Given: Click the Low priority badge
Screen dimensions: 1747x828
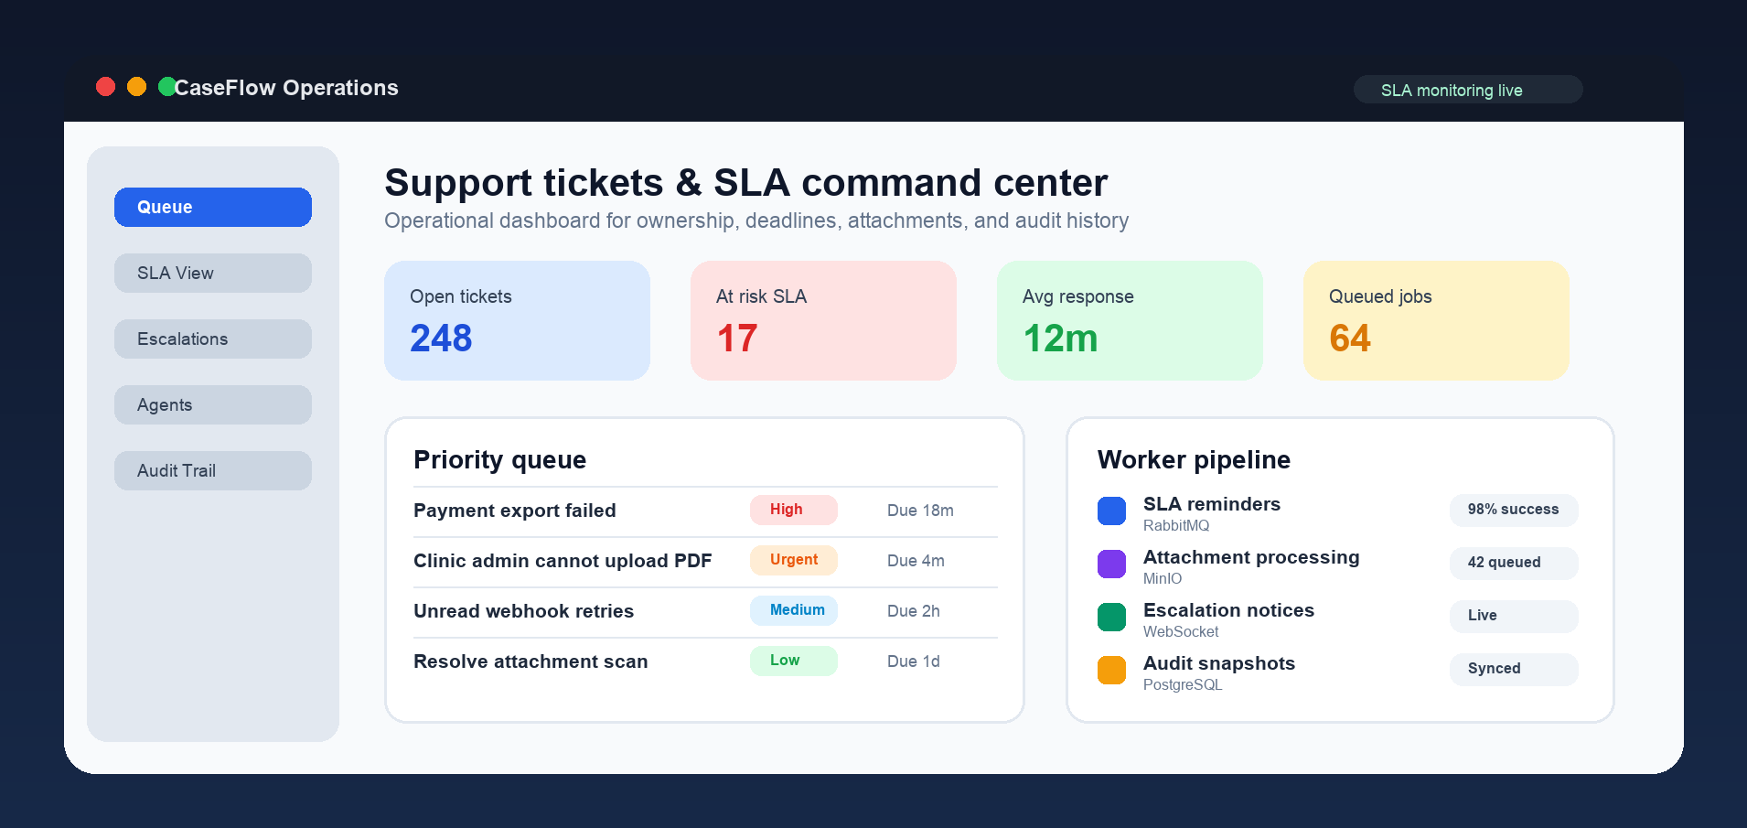Looking at the screenshot, I should (794, 661).
